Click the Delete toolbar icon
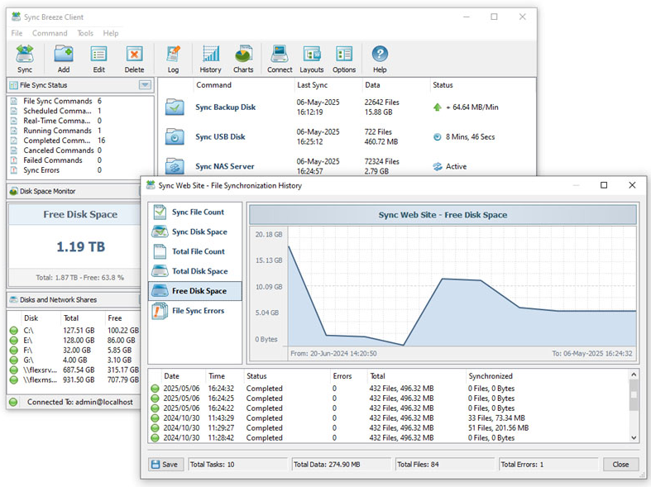This screenshot has width=651, height=487. click(134, 56)
